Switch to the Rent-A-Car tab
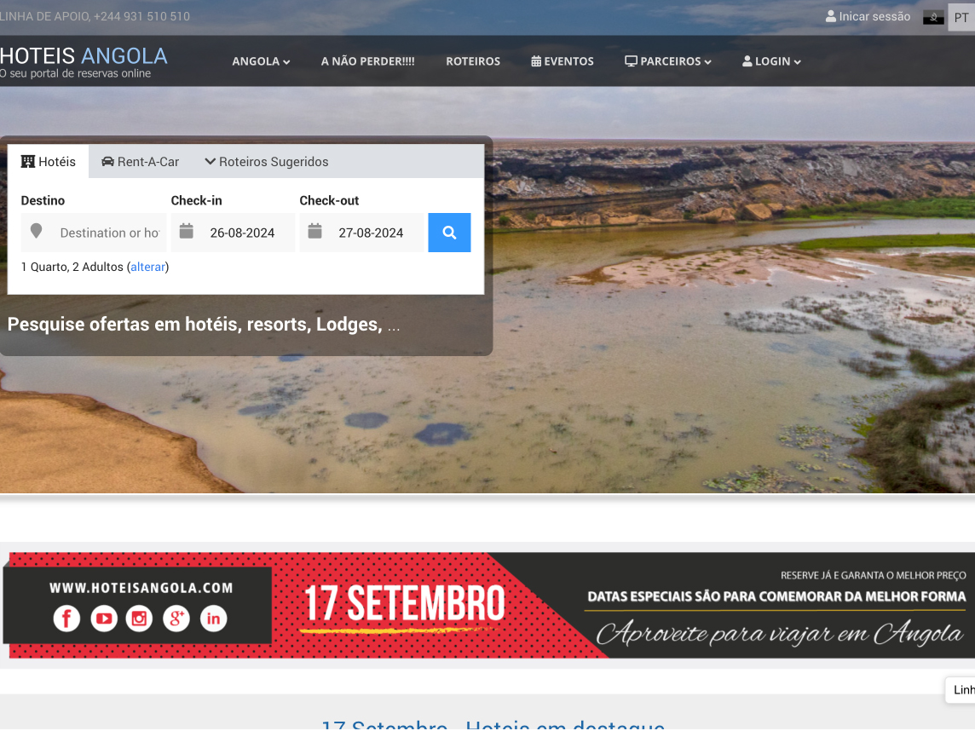Image resolution: width=975 pixels, height=731 pixels. pos(141,162)
